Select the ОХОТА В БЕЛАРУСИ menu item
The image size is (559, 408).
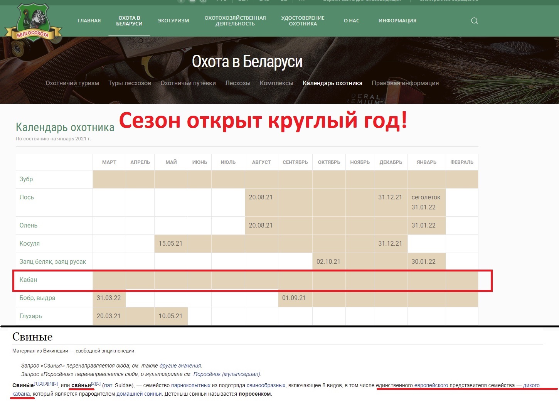[129, 21]
